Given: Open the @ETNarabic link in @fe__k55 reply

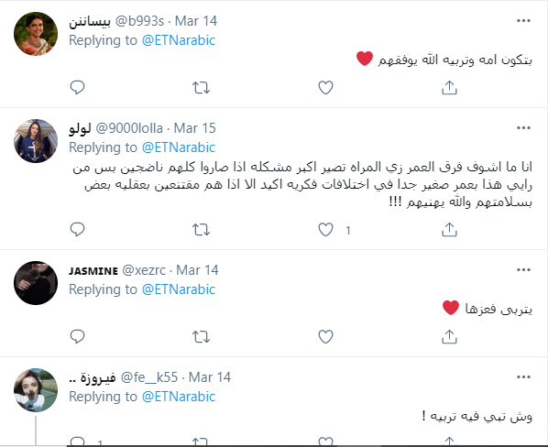Looking at the screenshot, I should 179,397.
